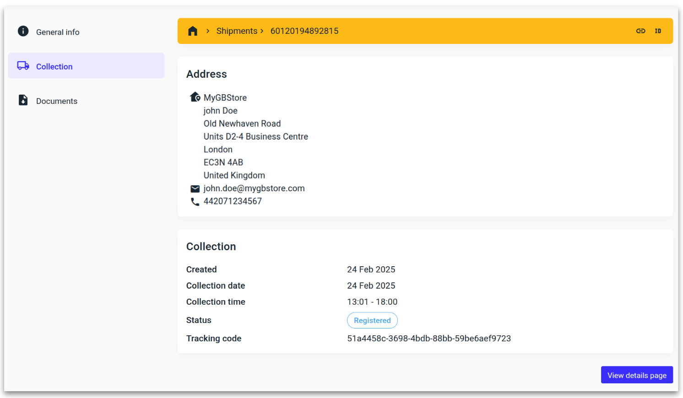
Task: Click the envelope icon beside the email address
Action: pos(195,188)
